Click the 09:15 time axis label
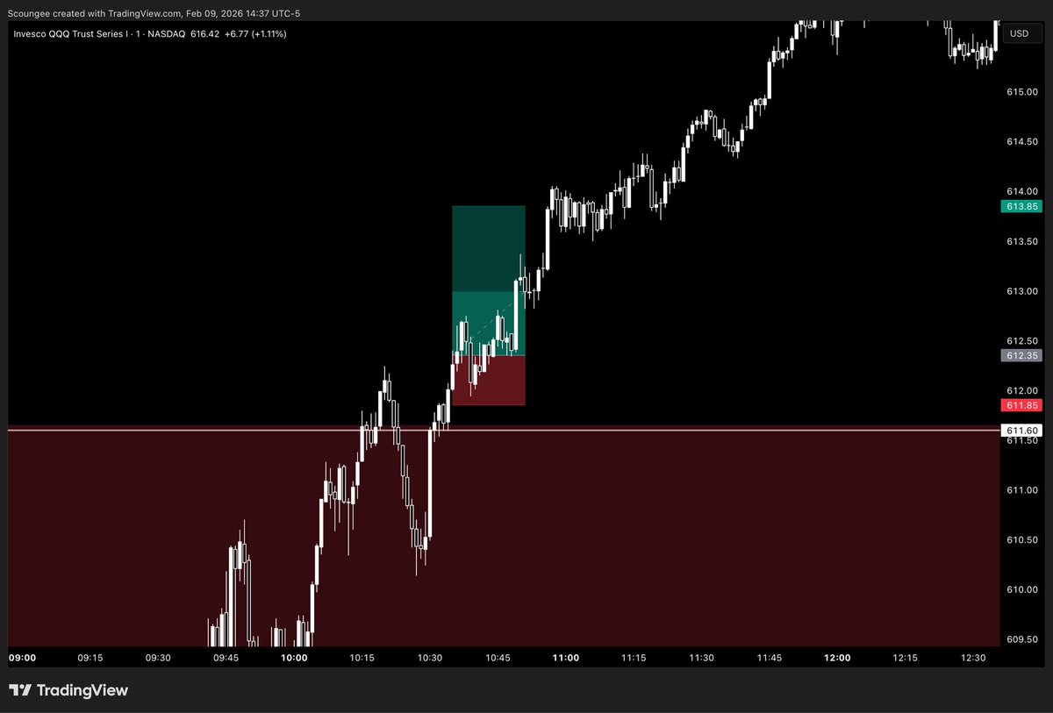 pos(90,658)
